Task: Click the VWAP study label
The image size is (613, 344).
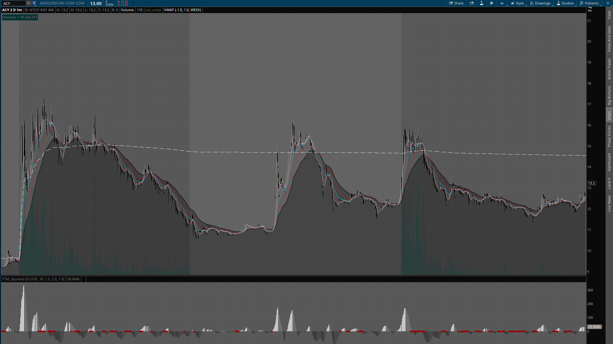Action: pos(182,10)
